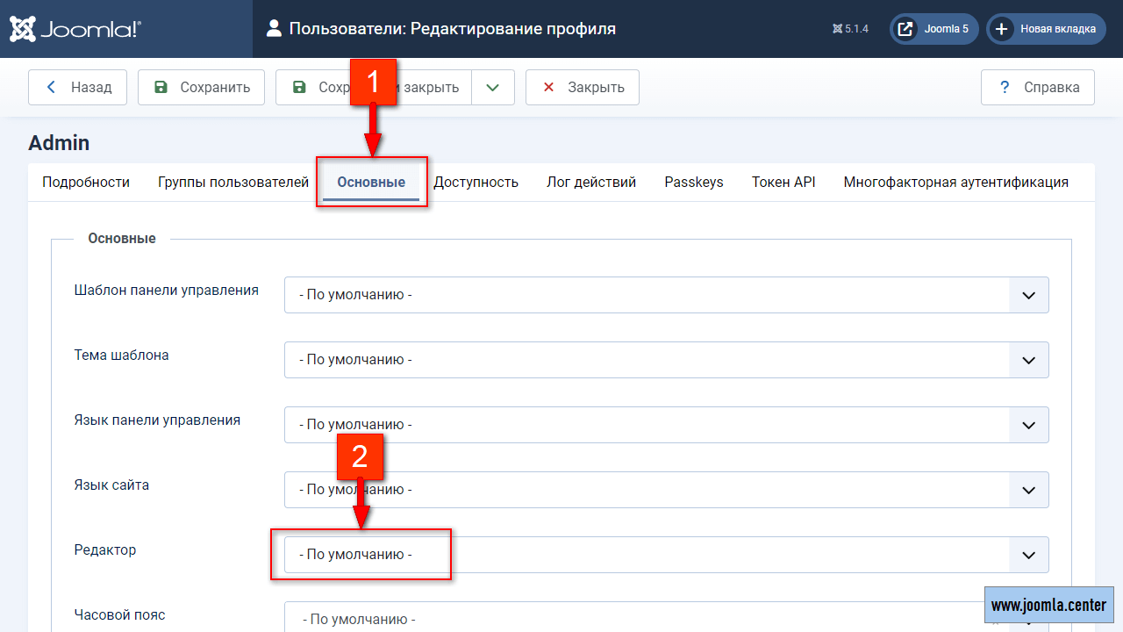1123x632 pixels.
Task: Open the Группы пользователей tab
Action: (x=233, y=183)
